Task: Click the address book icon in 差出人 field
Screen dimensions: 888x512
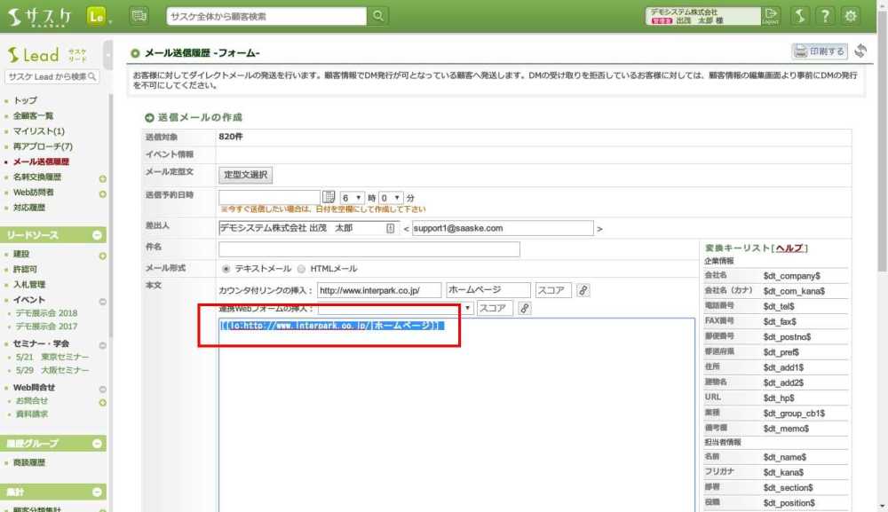Action: (x=390, y=228)
